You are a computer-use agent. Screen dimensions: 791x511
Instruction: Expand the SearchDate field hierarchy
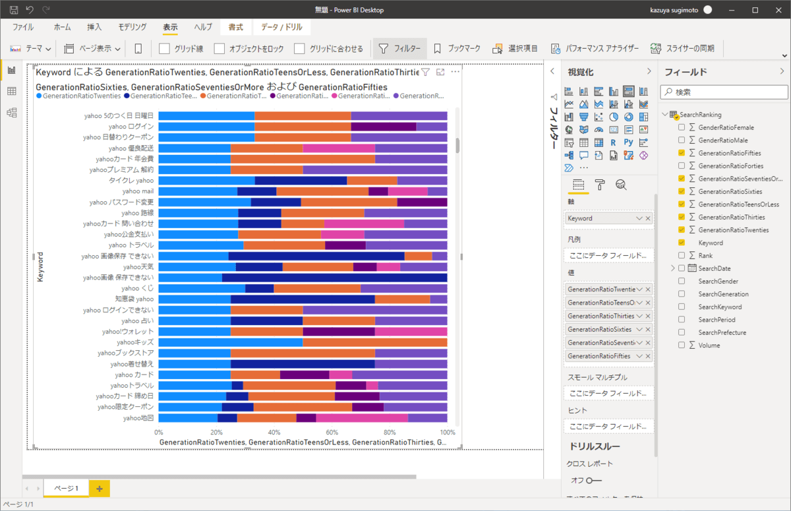point(672,268)
